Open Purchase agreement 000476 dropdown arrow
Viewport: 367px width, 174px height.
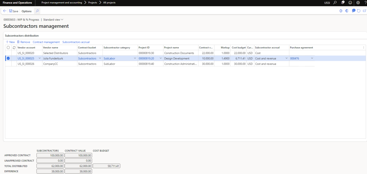(312, 58)
